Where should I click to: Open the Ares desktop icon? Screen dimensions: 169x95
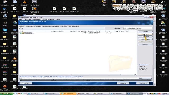click(x=15, y=23)
